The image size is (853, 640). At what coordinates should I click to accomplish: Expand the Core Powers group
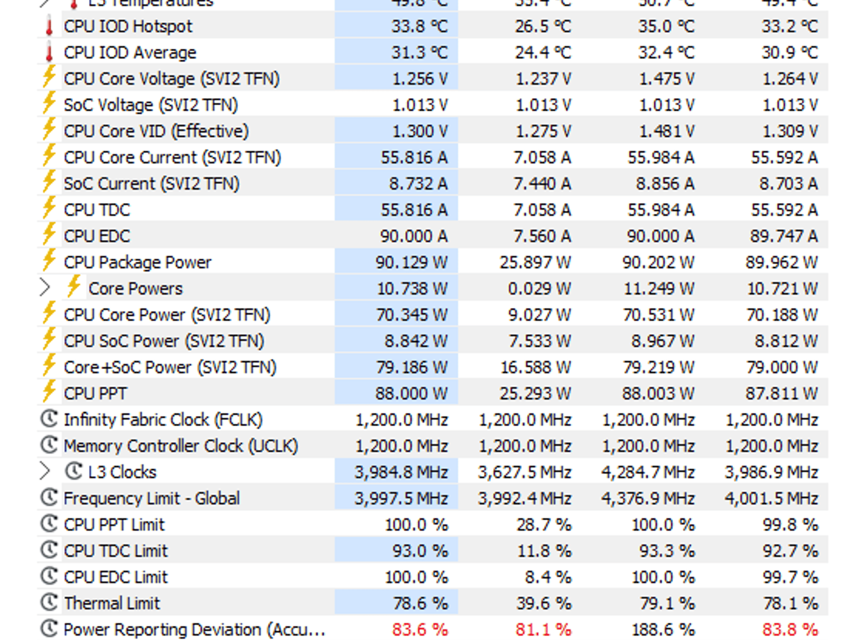pyautogui.click(x=45, y=287)
